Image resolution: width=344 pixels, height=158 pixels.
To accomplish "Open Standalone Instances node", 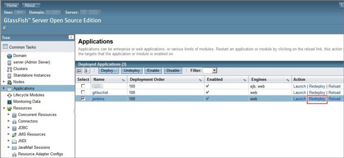I will coord(32,75).
